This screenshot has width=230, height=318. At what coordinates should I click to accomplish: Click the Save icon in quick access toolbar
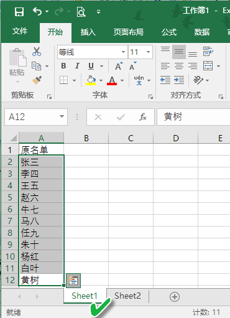tap(19, 12)
